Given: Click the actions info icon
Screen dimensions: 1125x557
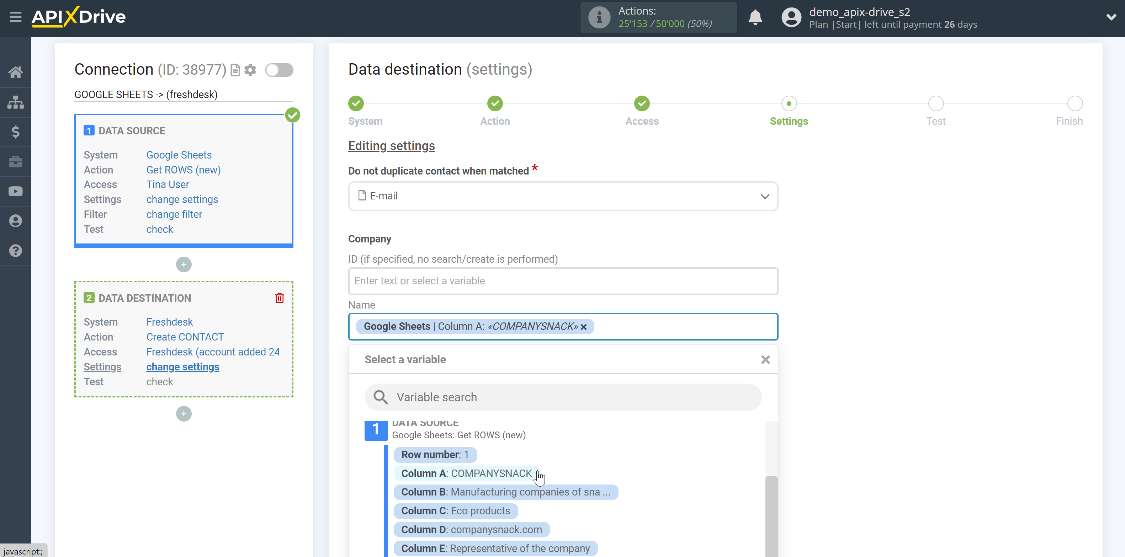Looking at the screenshot, I should coord(599,17).
